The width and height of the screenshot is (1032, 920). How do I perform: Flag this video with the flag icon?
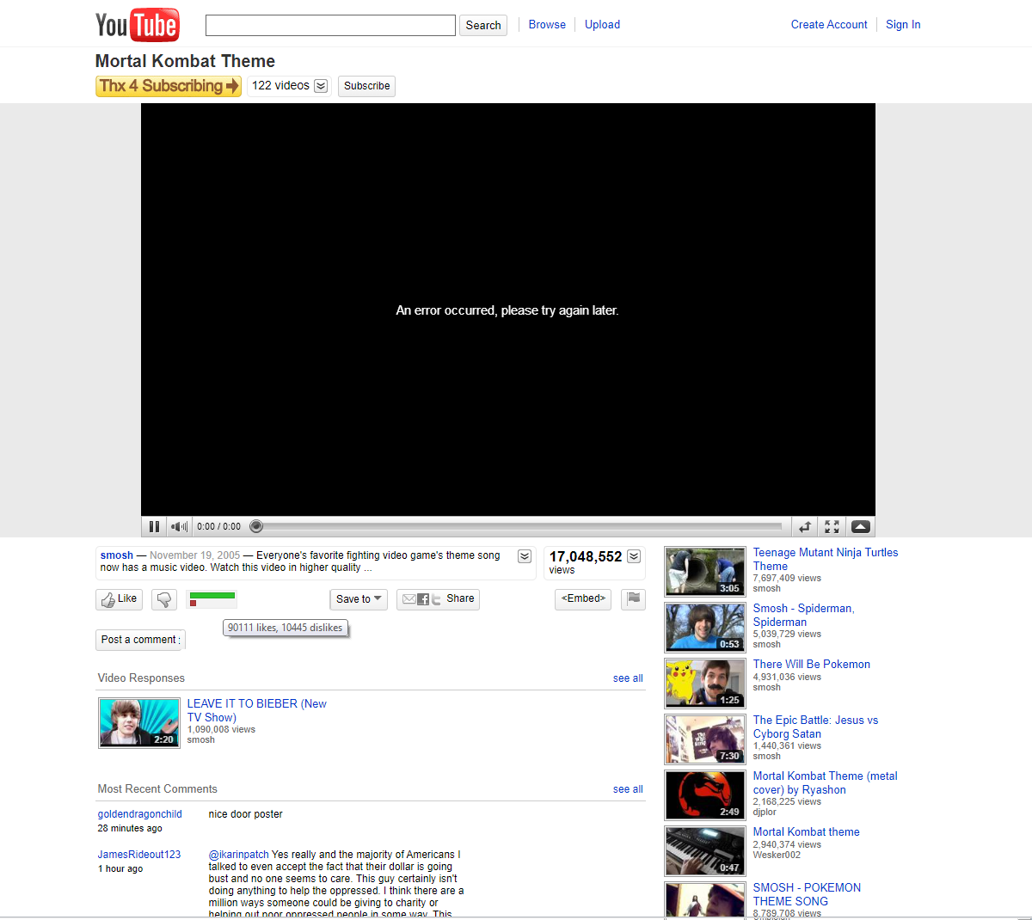(x=634, y=598)
